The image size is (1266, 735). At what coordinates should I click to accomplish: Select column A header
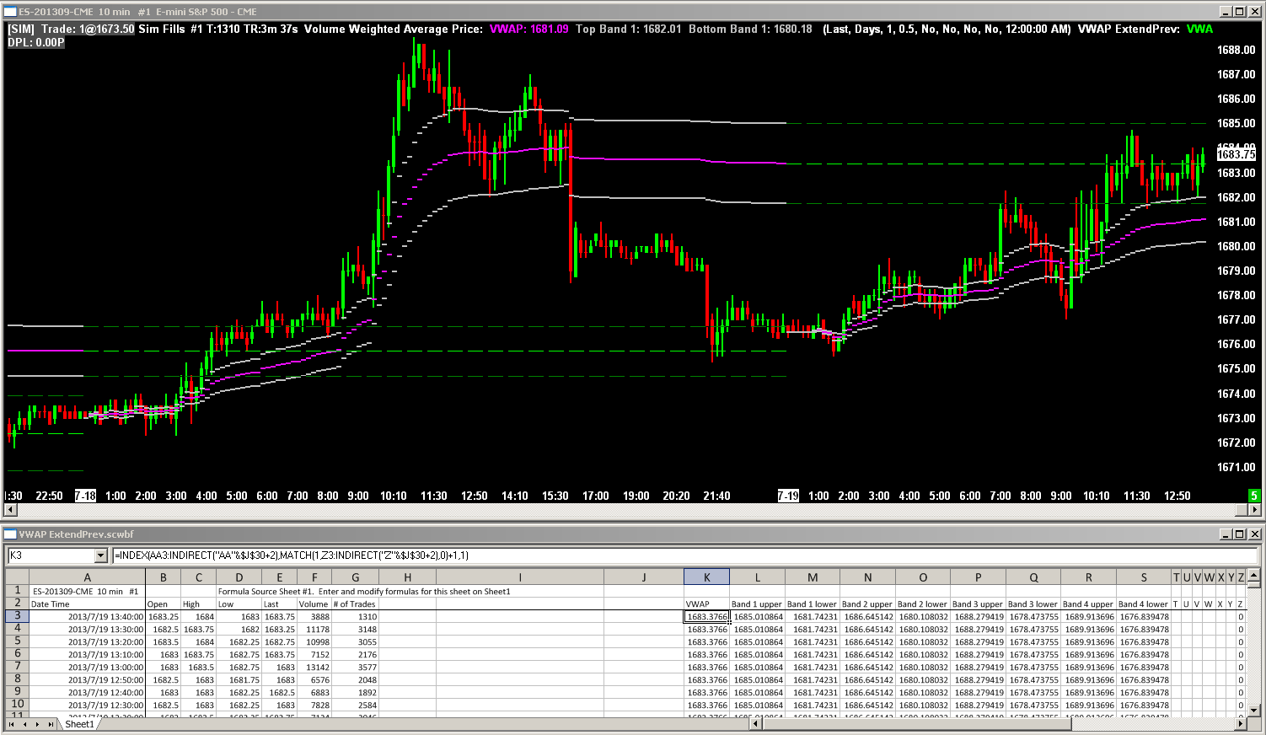(x=87, y=577)
